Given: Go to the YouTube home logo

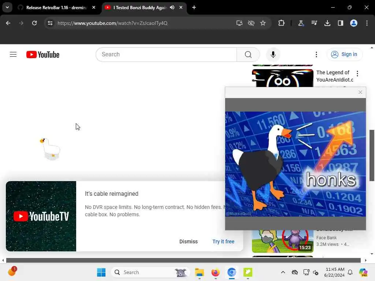Looking at the screenshot, I should (43, 55).
